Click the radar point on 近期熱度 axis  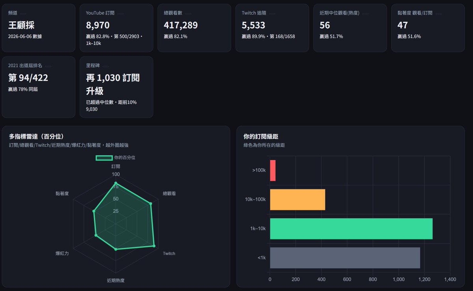pyautogui.click(x=115, y=249)
